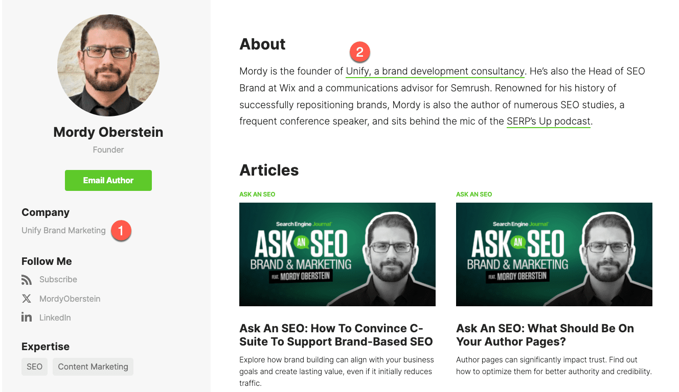Click Mordy Oberstein's round profile photo
The height and width of the screenshot is (392, 679).
pyautogui.click(x=108, y=65)
